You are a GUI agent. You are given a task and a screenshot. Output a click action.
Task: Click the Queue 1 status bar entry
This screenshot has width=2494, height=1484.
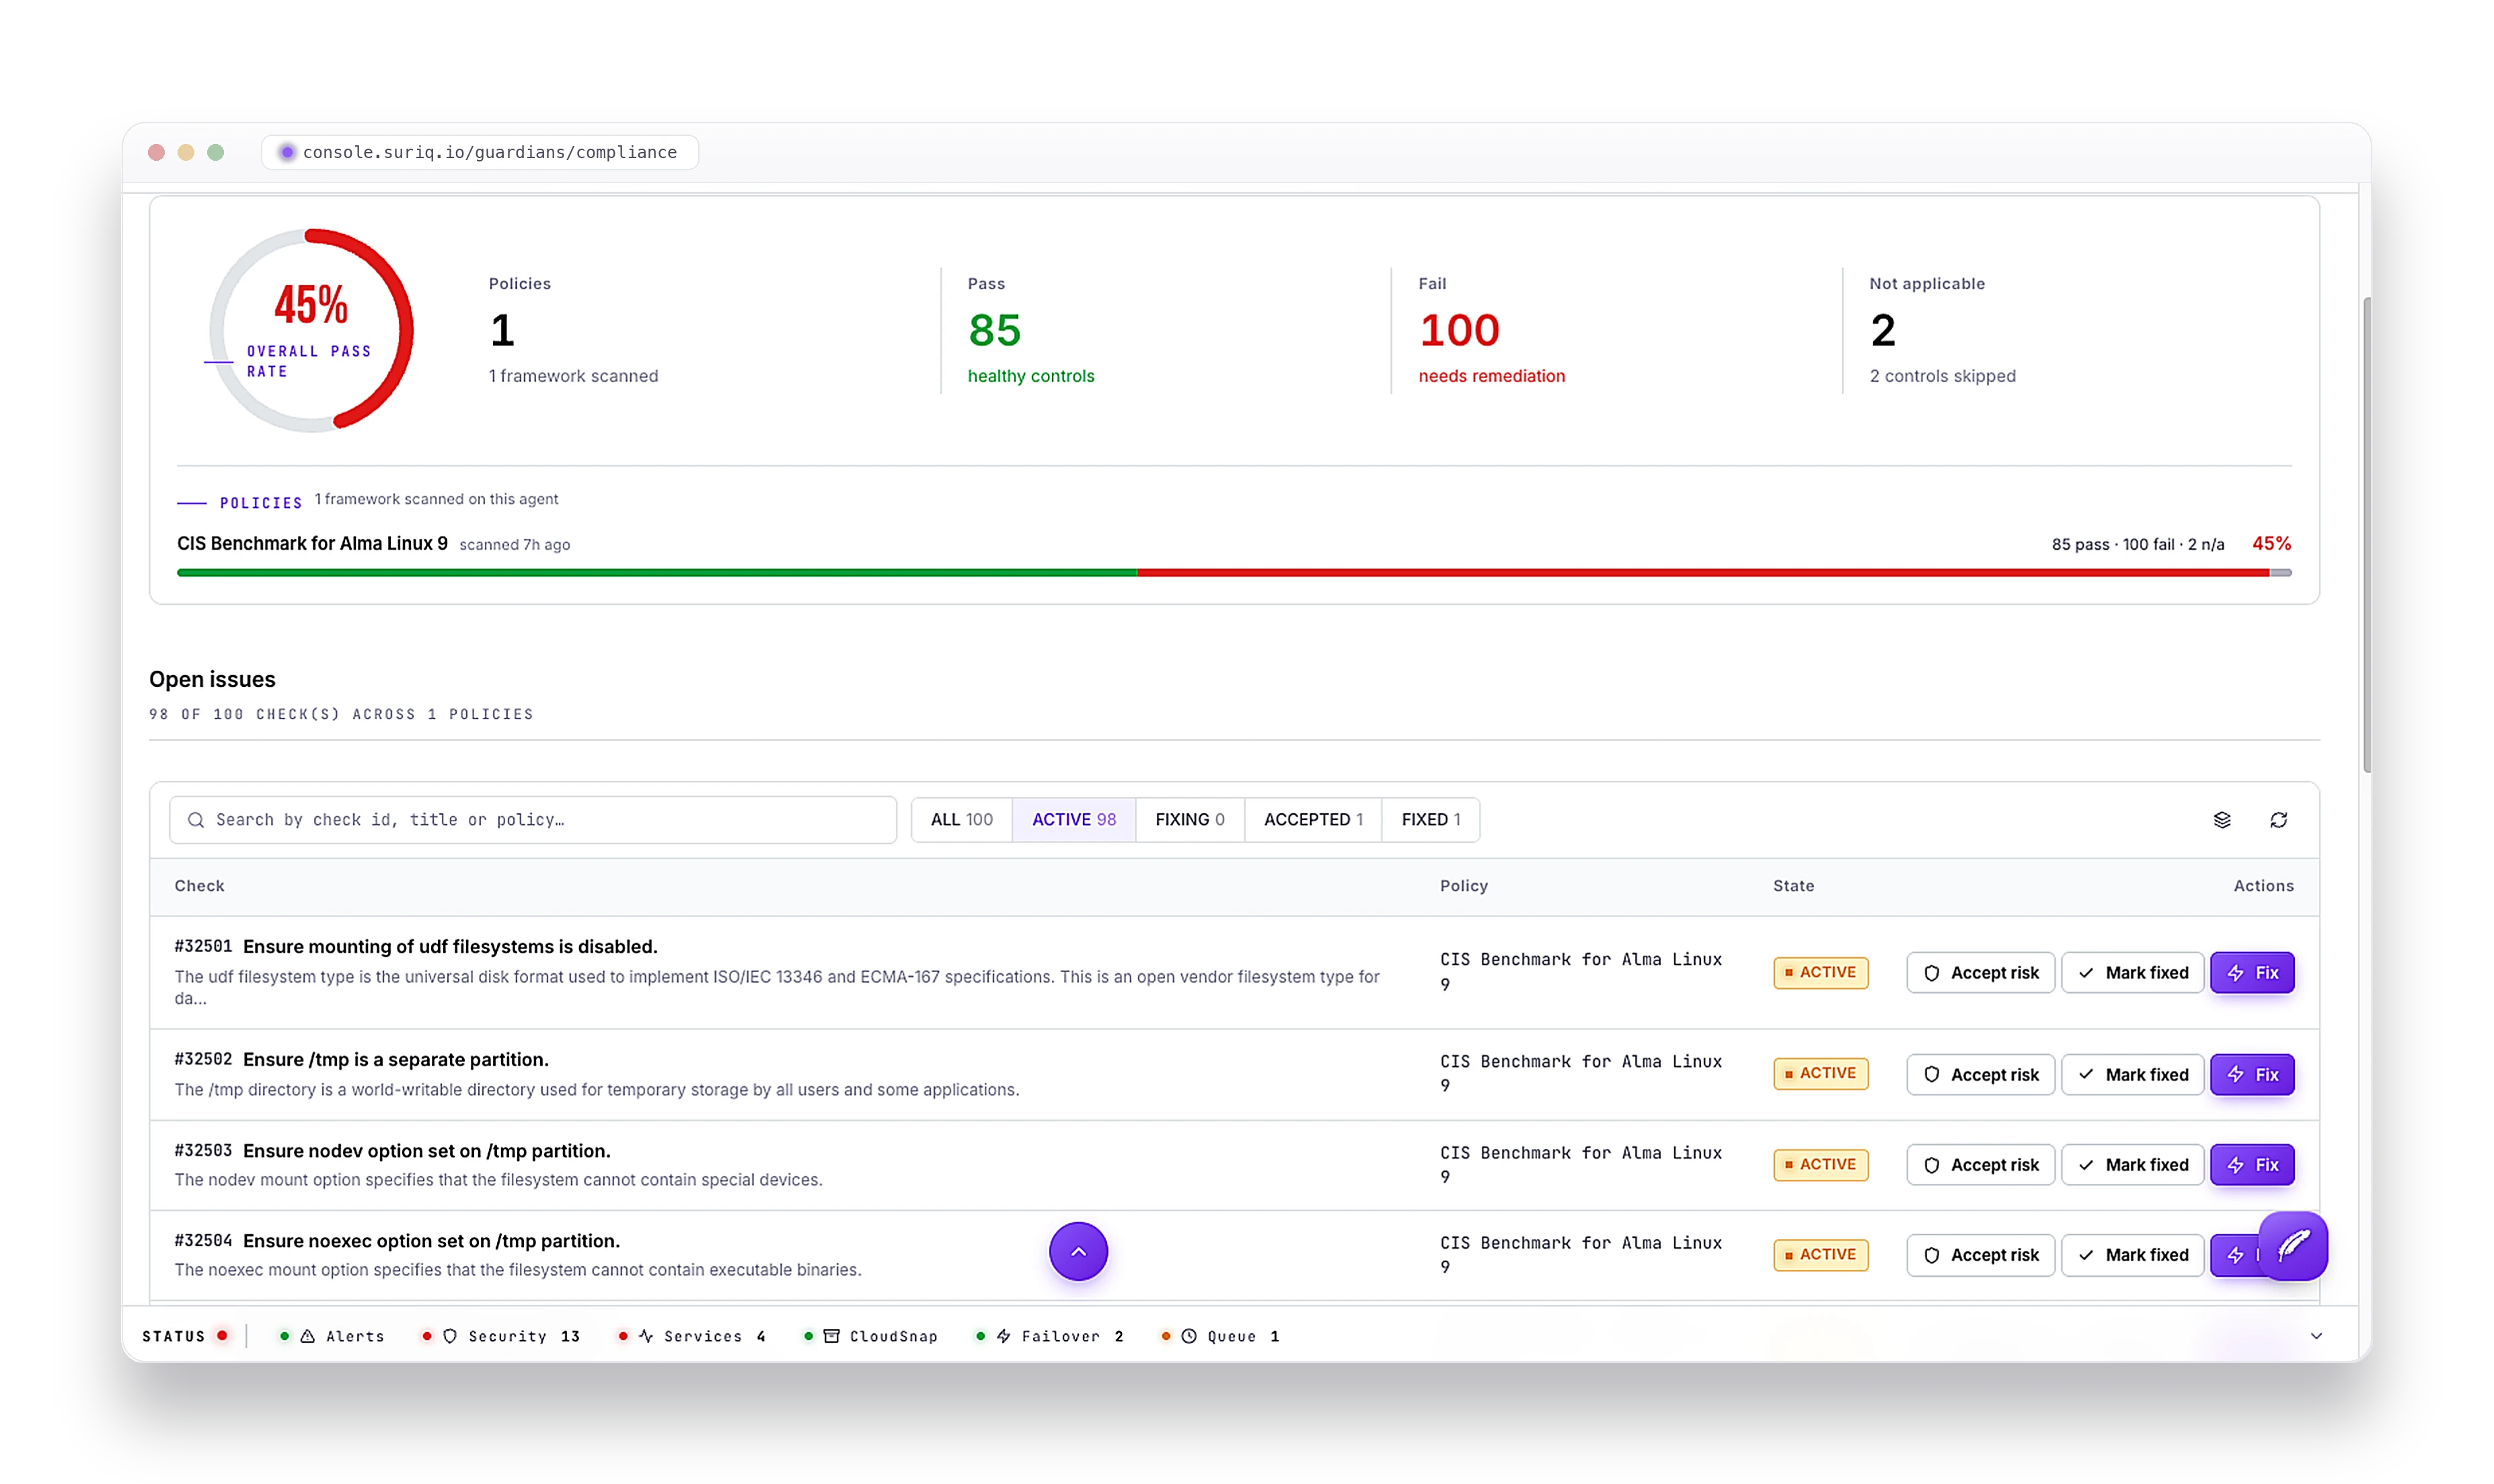coord(1221,1336)
